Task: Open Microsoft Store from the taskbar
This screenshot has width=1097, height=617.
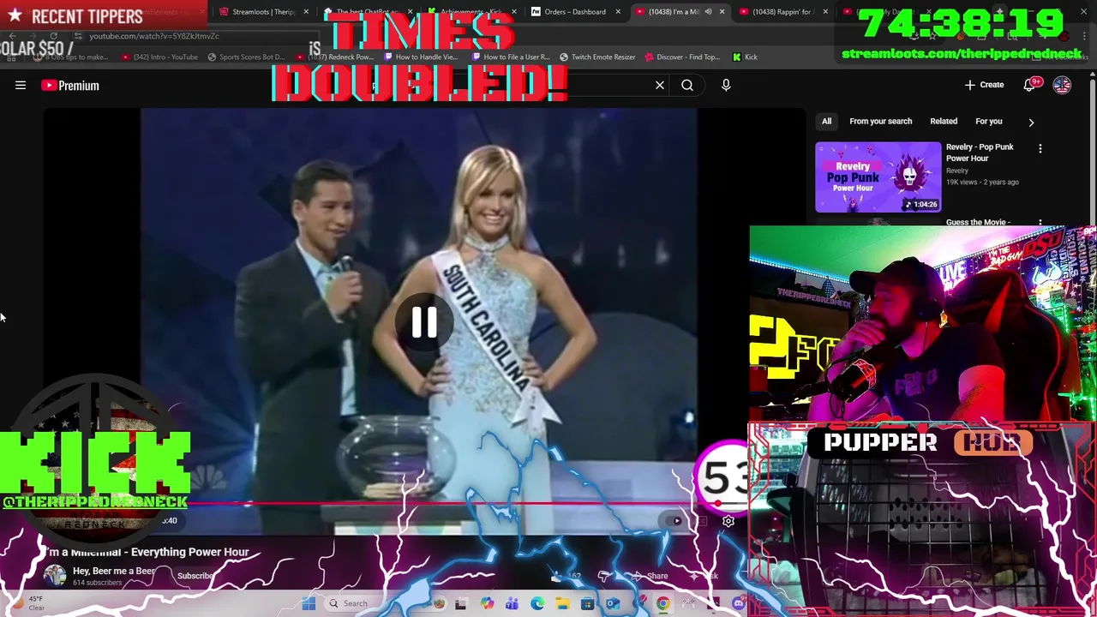Action: click(587, 604)
